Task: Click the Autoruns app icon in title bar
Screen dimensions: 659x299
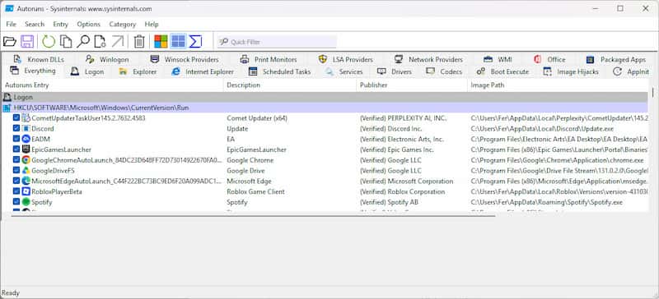Action: 9,8
